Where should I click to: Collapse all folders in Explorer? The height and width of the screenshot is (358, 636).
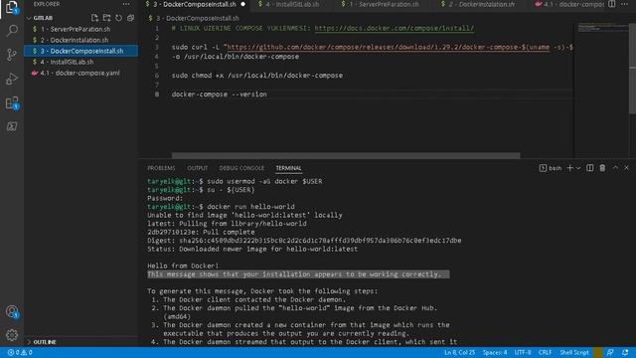click(x=130, y=18)
